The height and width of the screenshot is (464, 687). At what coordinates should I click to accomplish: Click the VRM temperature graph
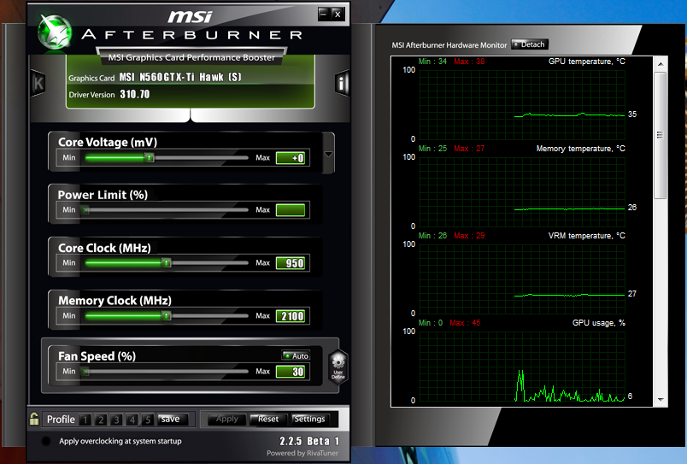522,279
